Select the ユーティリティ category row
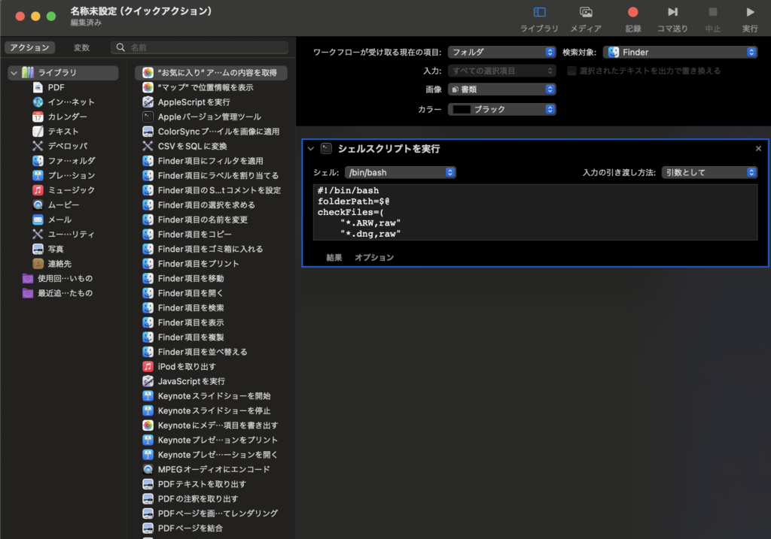The width and height of the screenshot is (771, 539). 63,234
